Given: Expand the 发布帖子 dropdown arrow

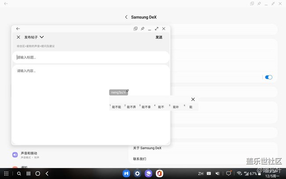Looking at the screenshot, I should 42,37.
